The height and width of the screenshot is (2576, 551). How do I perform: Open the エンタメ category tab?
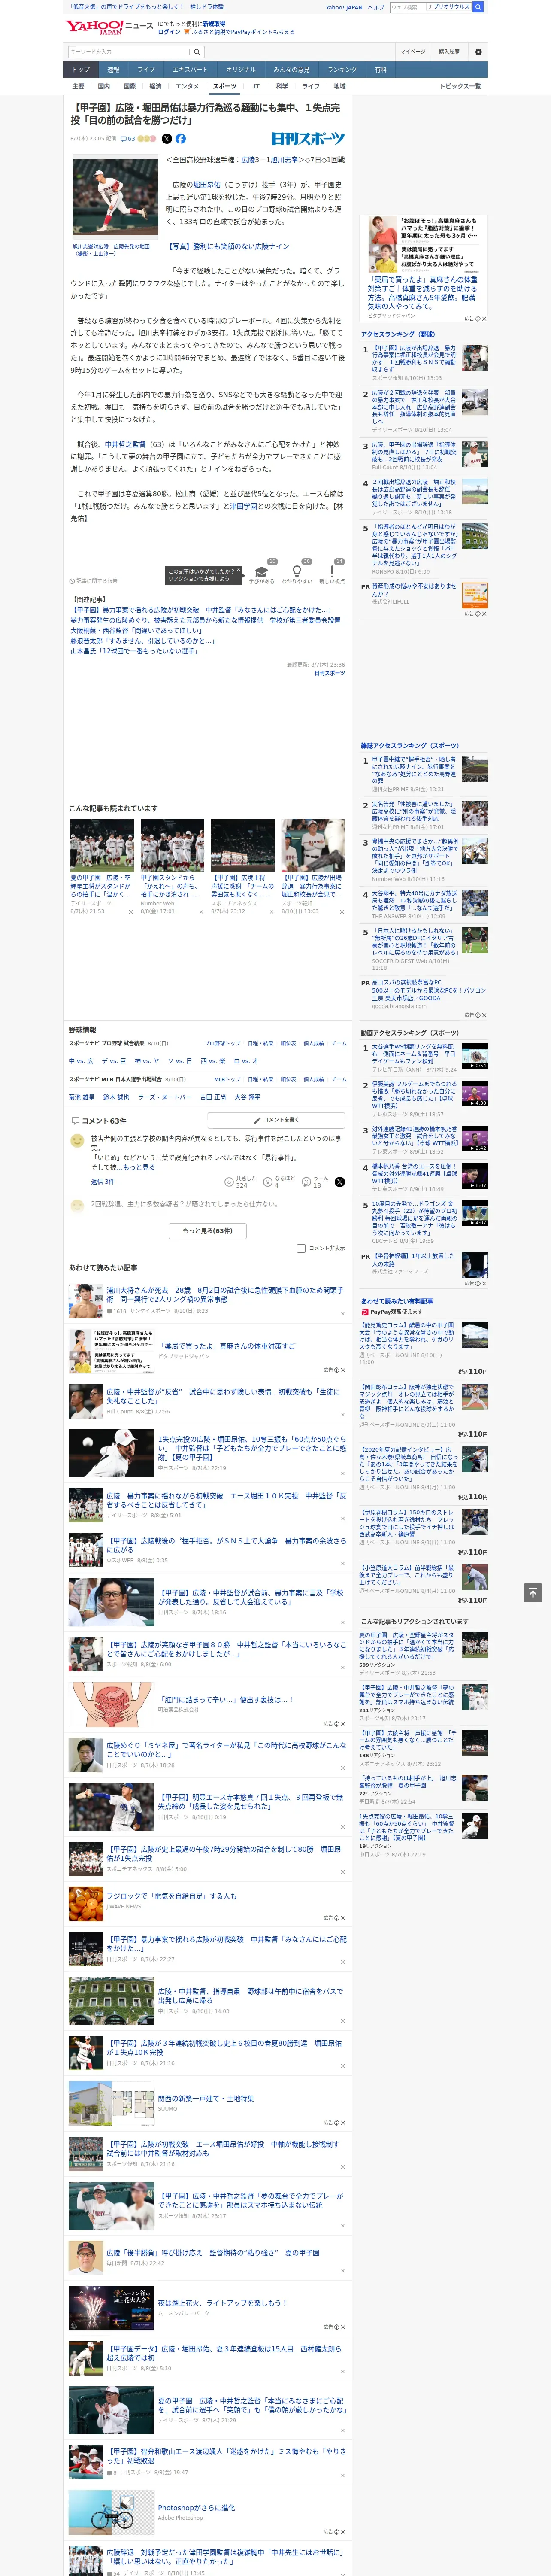pyautogui.click(x=187, y=86)
